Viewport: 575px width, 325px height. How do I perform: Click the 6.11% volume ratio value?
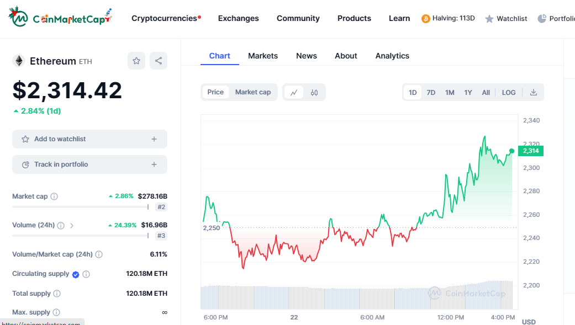click(x=159, y=254)
